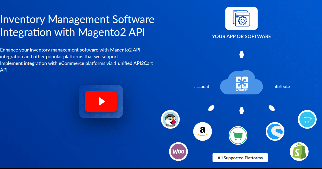Click the connector dots above the cloud

[x=241, y=54]
